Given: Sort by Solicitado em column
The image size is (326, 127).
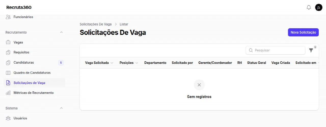Looking at the screenshot, I should tap(307, 63).
